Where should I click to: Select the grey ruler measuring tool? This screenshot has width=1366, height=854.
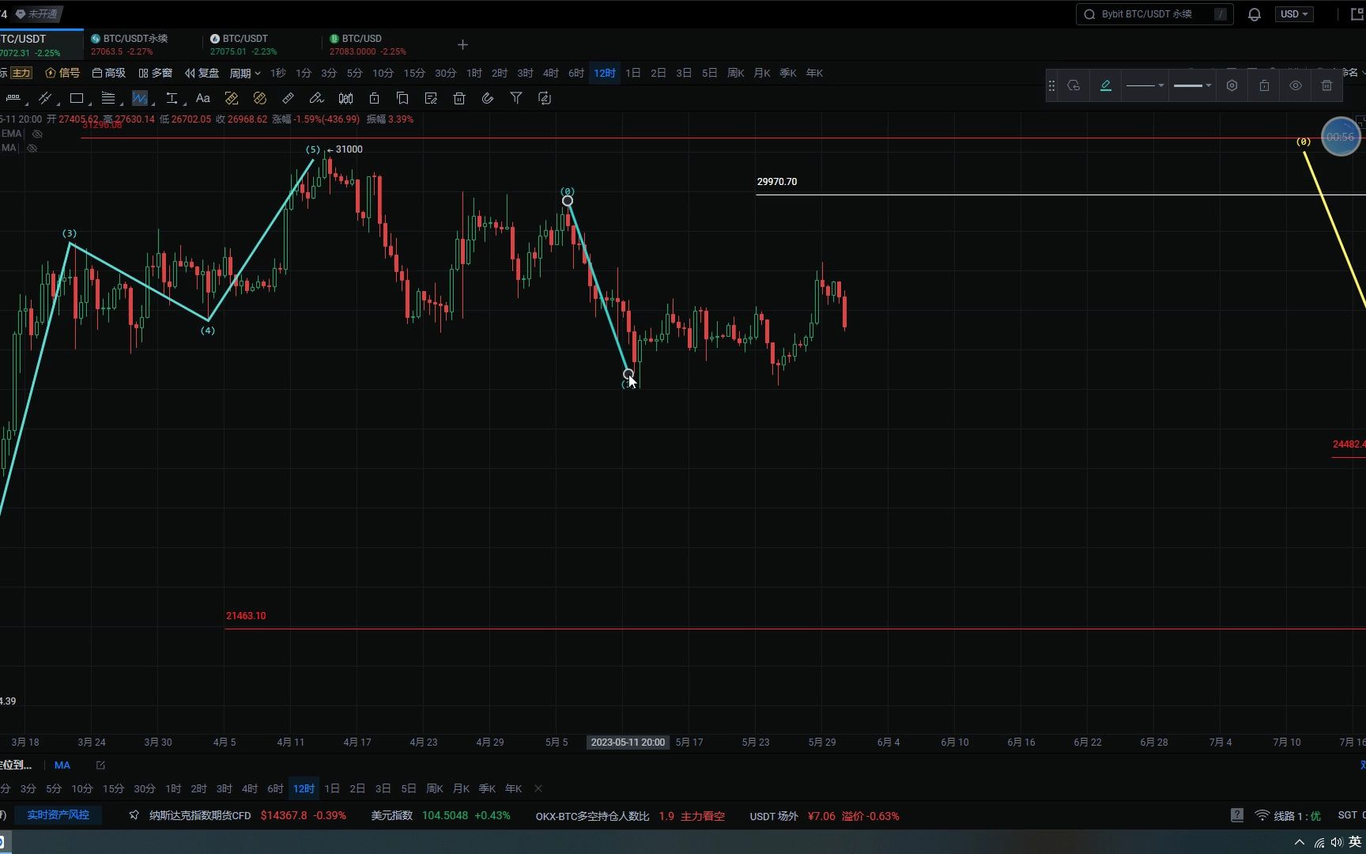point(289,98)
